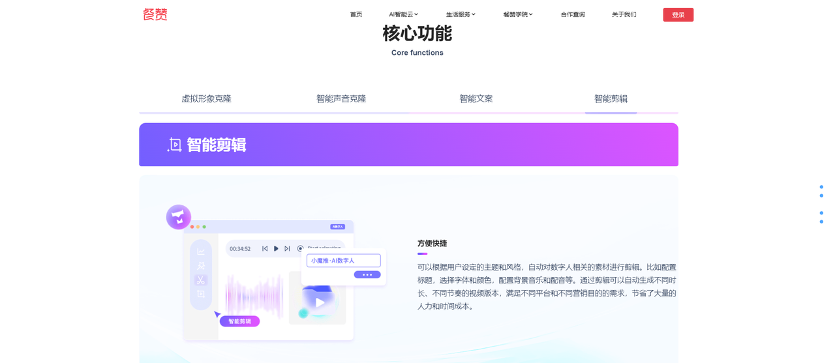Click the round purple megaphone badge icon
Image resolution: width=835 pixels, height=363 pixels.
coord(178,217)
